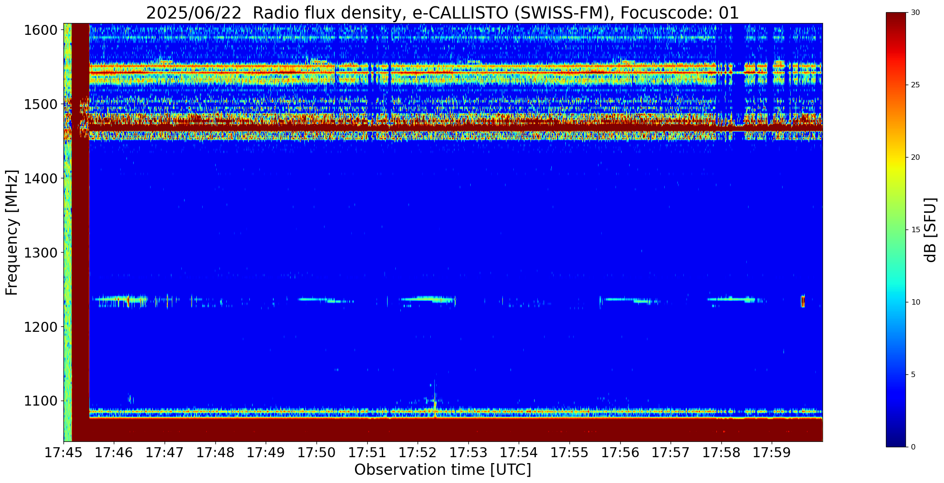Click the colorbar tick label 5

[913, 375]
